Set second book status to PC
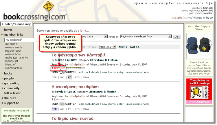 coord(70,109)
